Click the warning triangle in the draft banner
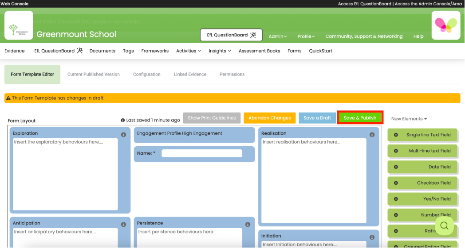 point(8,98)
